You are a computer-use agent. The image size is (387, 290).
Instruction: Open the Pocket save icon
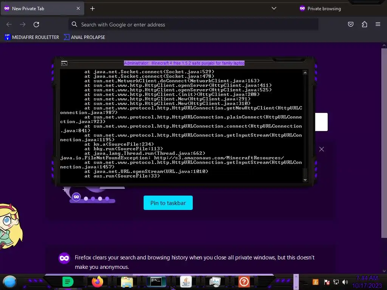[350, 24]
